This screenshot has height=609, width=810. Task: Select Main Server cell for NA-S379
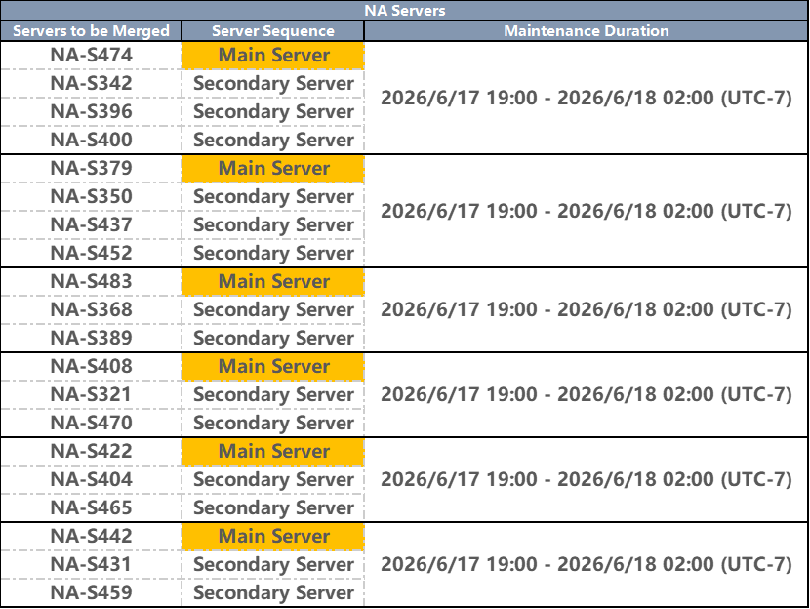click(x=273, y=169)
